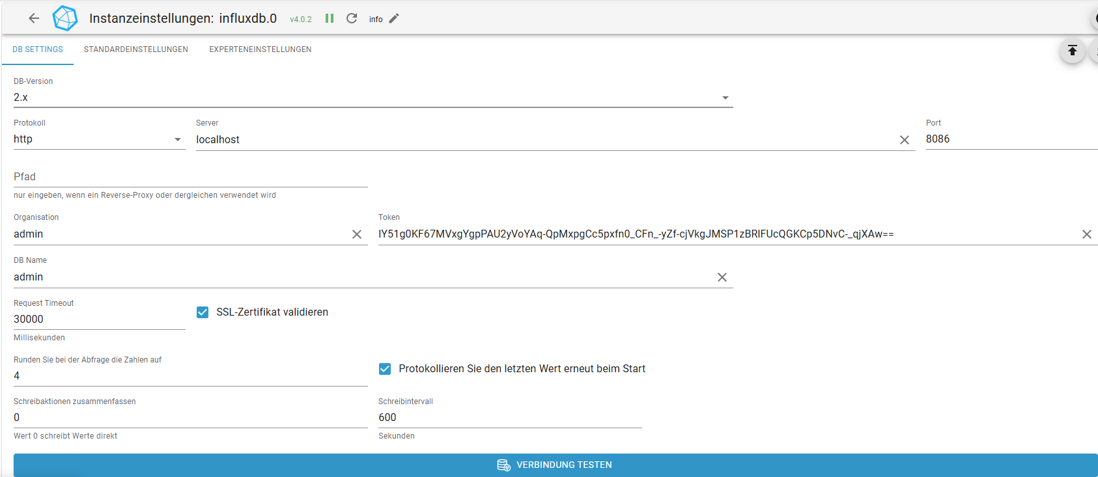Screen dimensions: 1098x477
Task: Toggle Protokollieren letzten Wert beim Start checkbox
Action: [x=385, y=369]
